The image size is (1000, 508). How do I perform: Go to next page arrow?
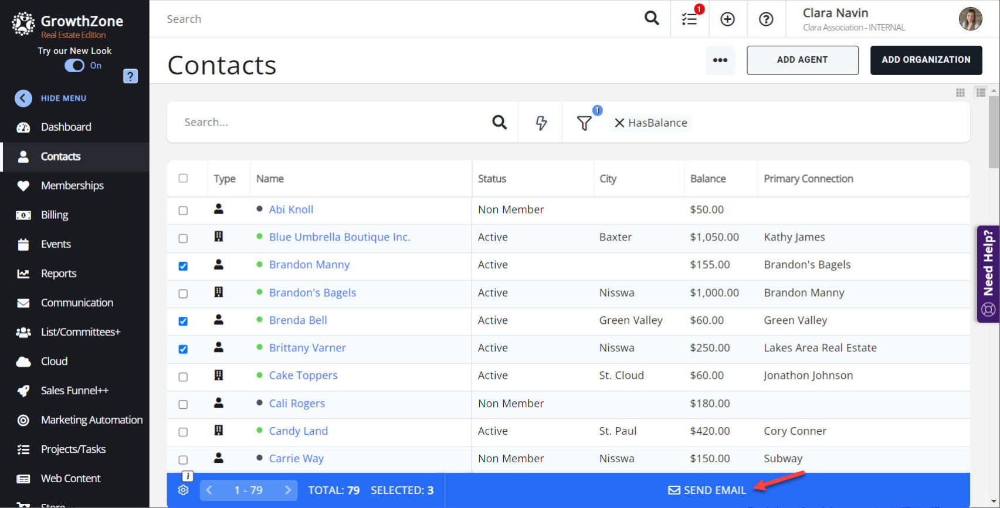tap(287, 490)
